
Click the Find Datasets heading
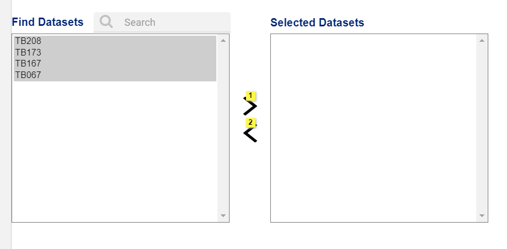pyautogui.click(x=47, y=22)
